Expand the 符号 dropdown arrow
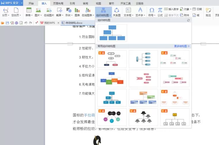Screen dimensions: 219x145 pos(155,15)
